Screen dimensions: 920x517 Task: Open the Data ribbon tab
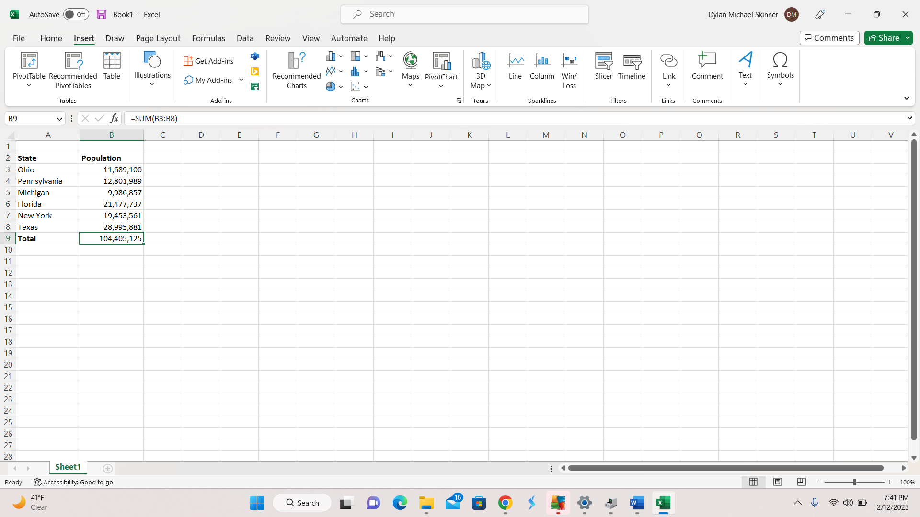245,38
